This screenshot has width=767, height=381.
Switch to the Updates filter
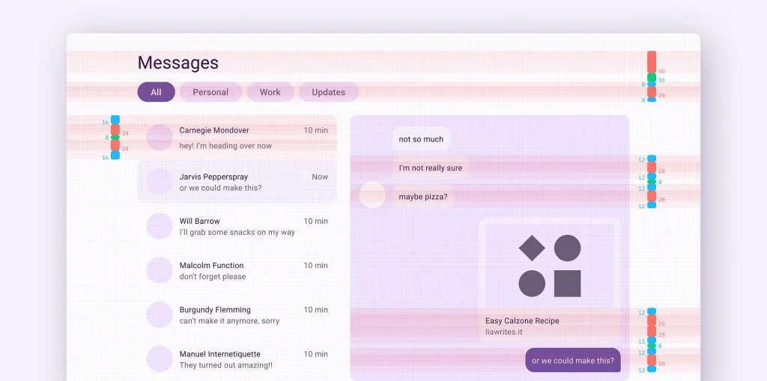point(328,92)
